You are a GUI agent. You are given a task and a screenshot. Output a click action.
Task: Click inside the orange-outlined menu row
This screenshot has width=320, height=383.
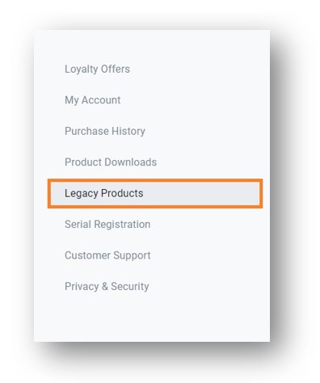155,193
